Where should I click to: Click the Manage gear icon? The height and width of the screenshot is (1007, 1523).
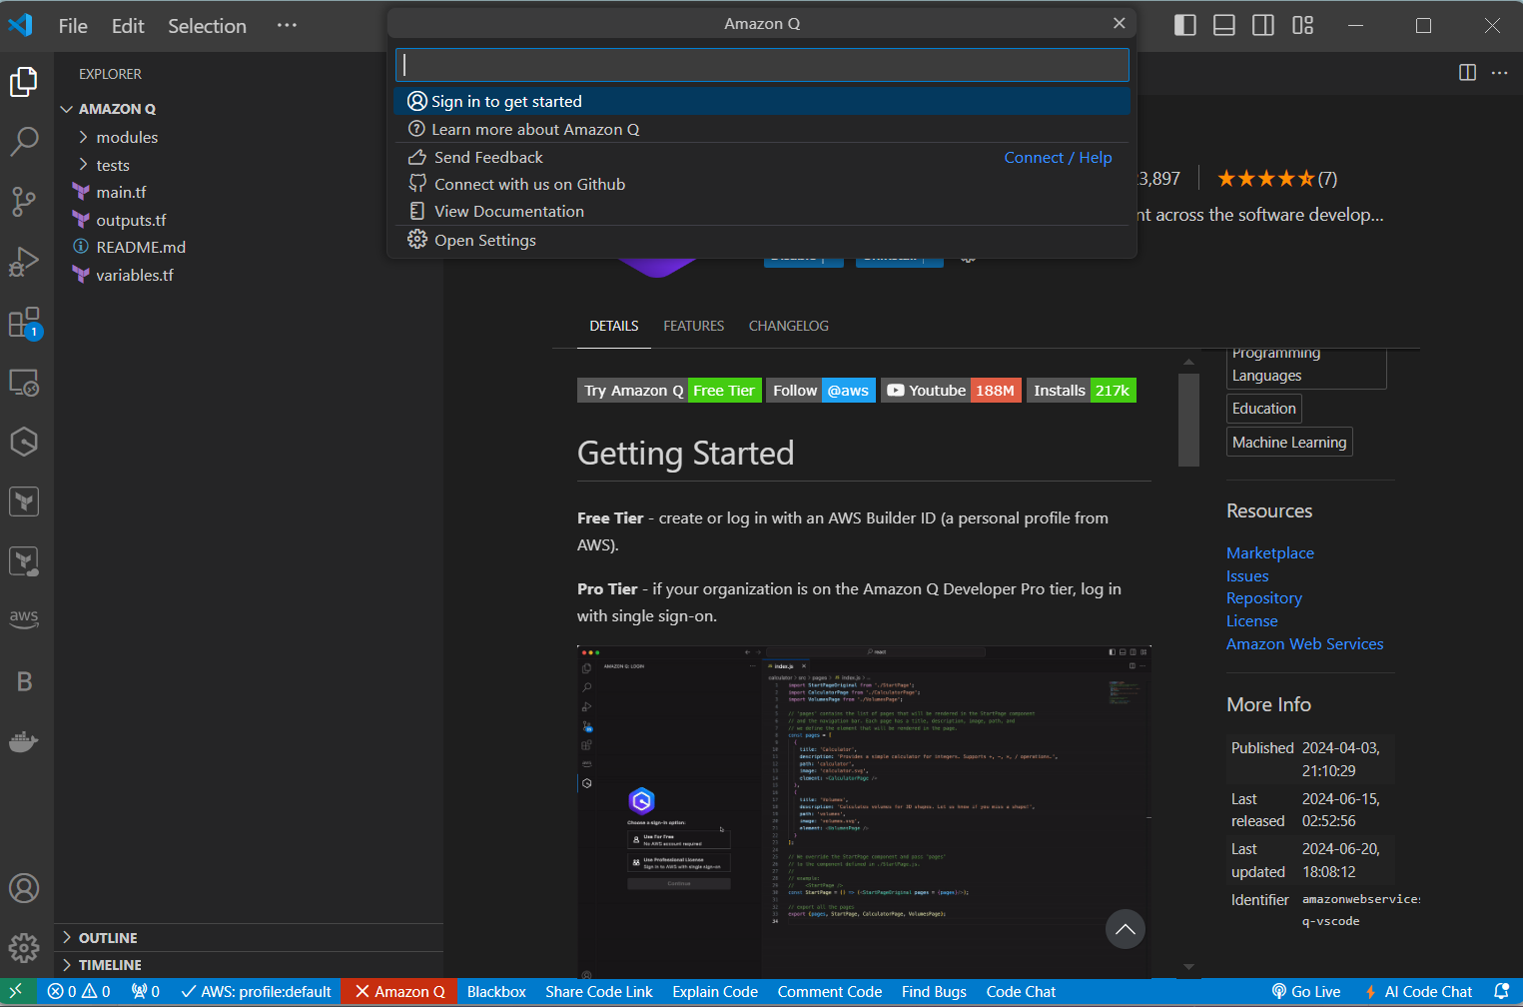(x=24, y=947)
